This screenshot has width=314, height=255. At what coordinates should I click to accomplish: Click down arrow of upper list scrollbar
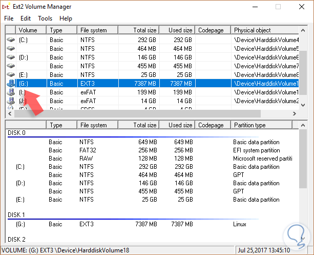tap(303, 105)
